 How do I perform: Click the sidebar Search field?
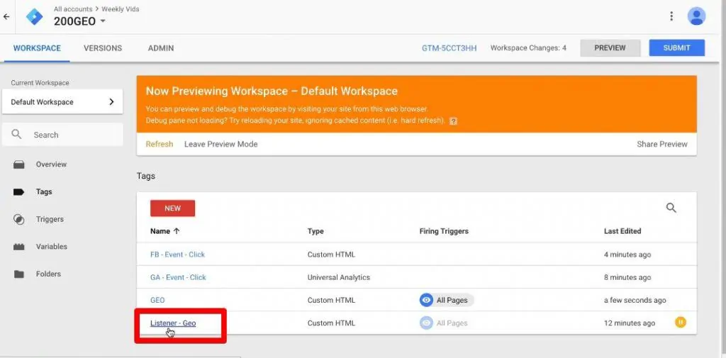[x=62, y=135]
